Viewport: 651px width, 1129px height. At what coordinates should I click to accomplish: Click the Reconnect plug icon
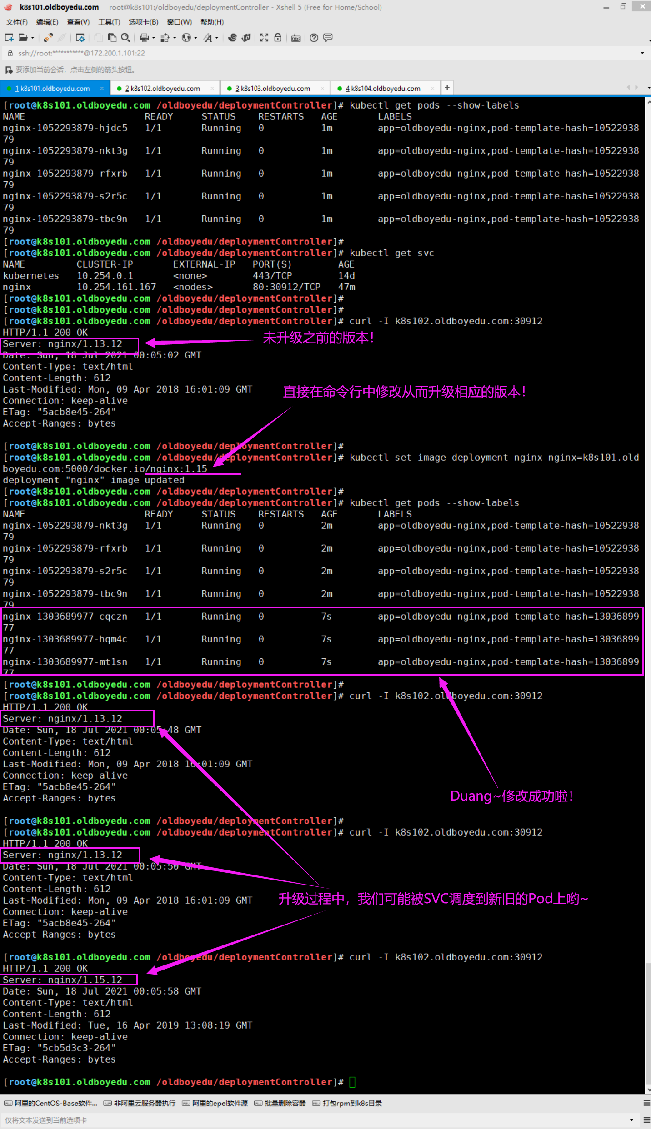tap(48, 38)
